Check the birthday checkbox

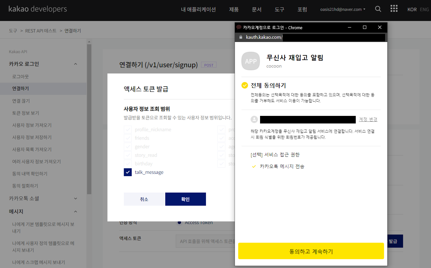pos(128,164)
